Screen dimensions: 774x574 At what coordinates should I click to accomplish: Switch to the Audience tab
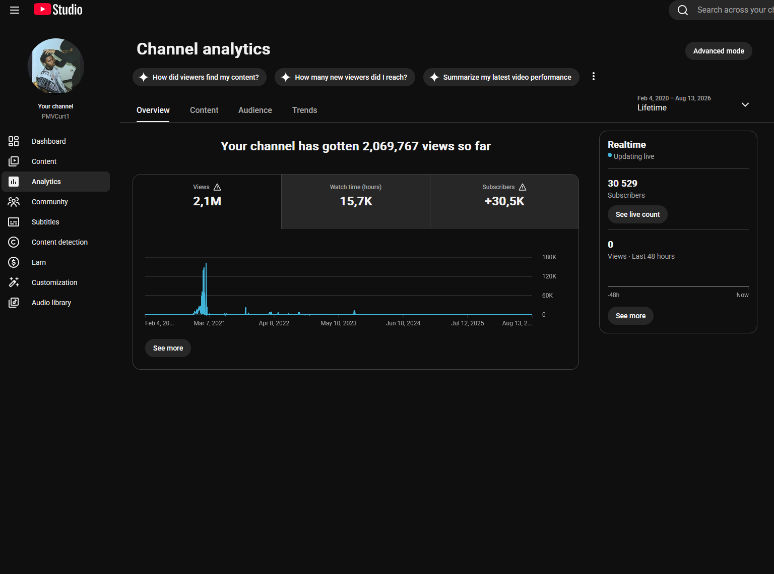point(255,110)
